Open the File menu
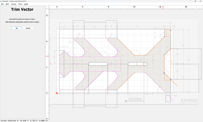The width and height of the screenshot is (203, 122). pos(2,4)
